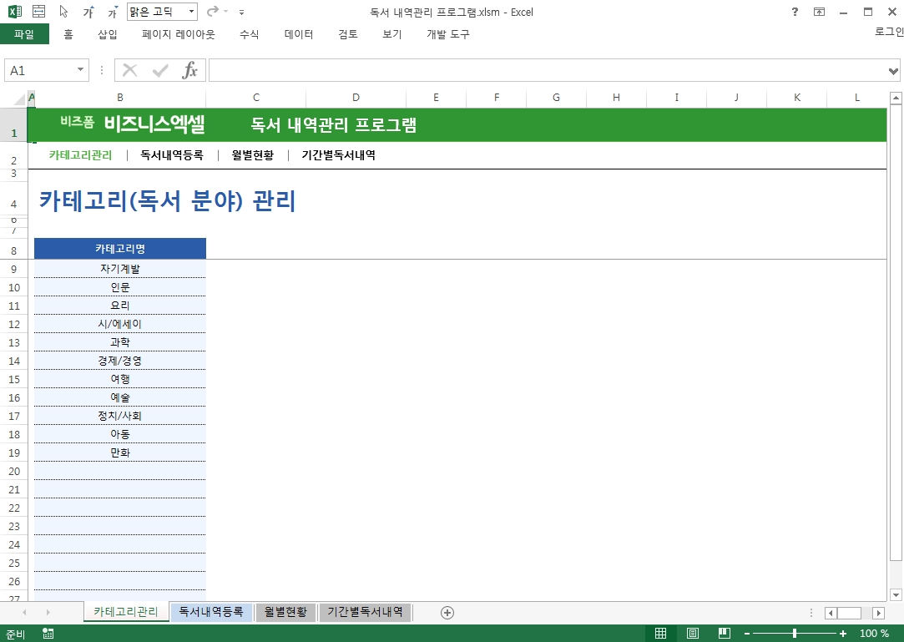This screenshot has height=642, width=904.
Task: Click the Excel application icon
Action: [14, 12]
